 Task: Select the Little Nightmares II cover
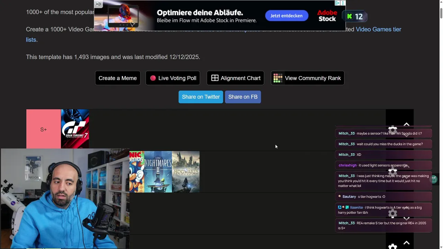pos(158,172)
